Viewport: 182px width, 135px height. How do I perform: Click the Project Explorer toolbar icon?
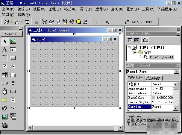[x=44, y=22]
